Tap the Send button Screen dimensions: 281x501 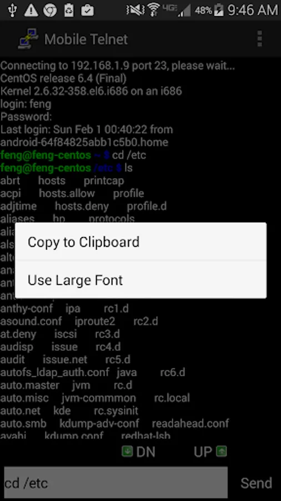tap(256, 483)
